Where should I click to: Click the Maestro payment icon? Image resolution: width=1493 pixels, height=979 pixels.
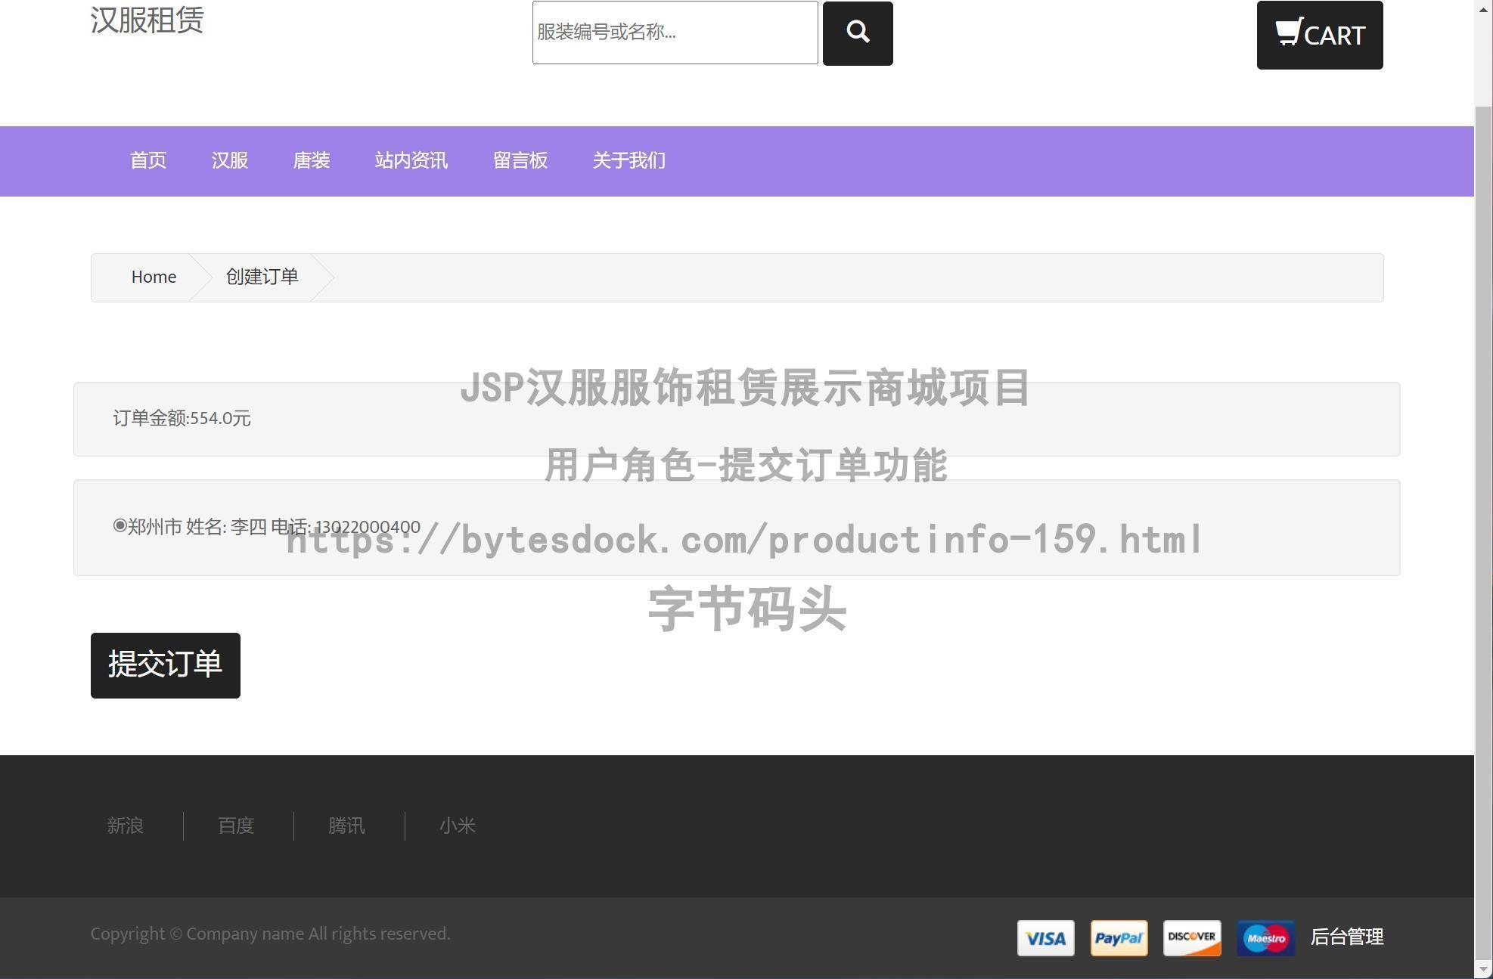pyautogui.click(x=1265, y=937)
